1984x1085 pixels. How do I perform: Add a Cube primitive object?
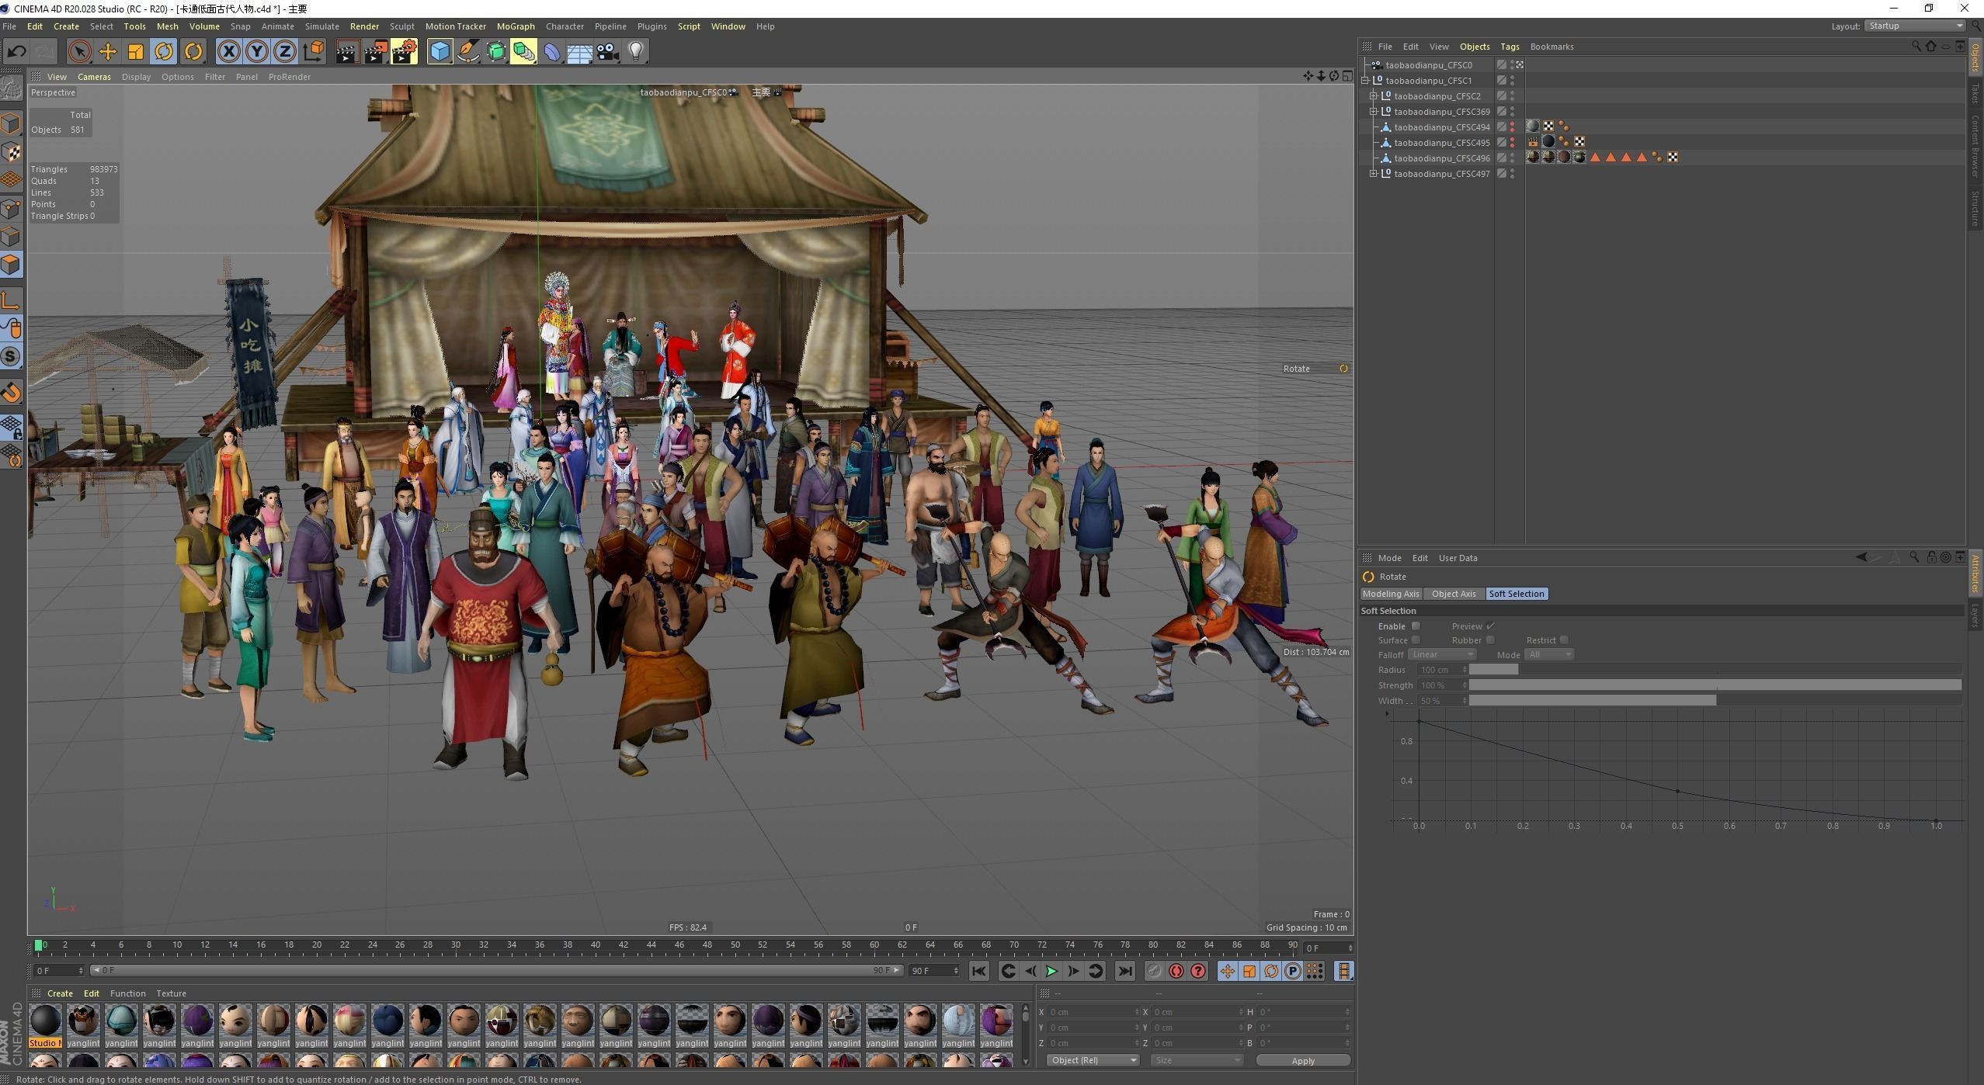click(440, 52)
